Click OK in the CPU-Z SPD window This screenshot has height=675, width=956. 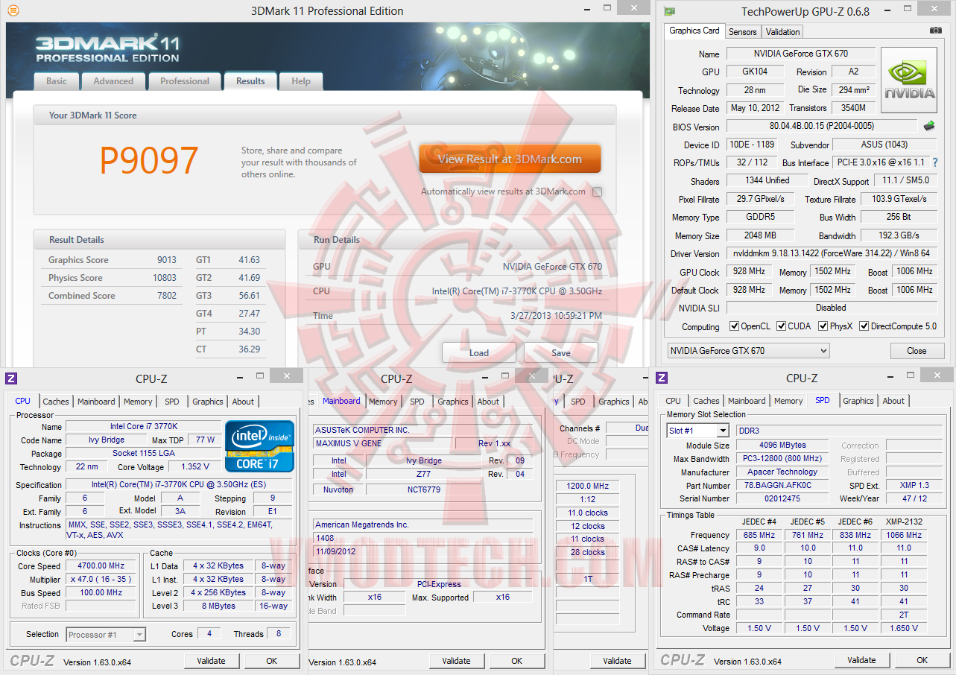pyautogui.click(x=922, y=660)
